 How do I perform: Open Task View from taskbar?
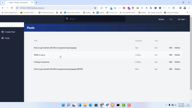point(74,105)
